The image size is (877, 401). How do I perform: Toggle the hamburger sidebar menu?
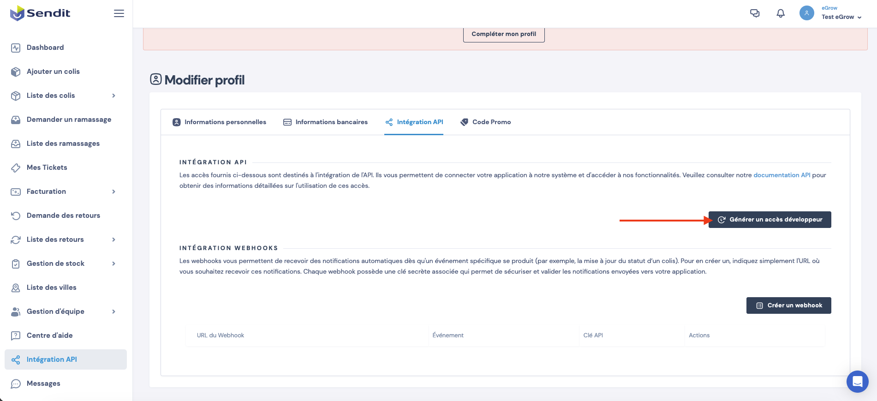click(119, 13)
